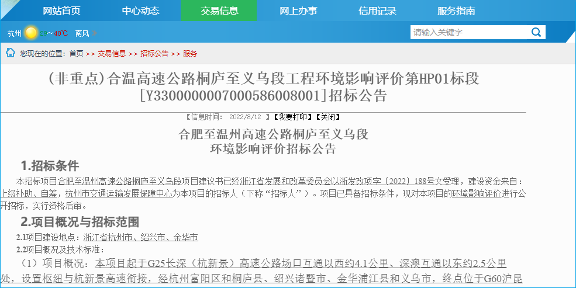Open the 网站首页 menu
Image resolution: width=576 pixels, height=288 pixels.
[x=61, y=11]
